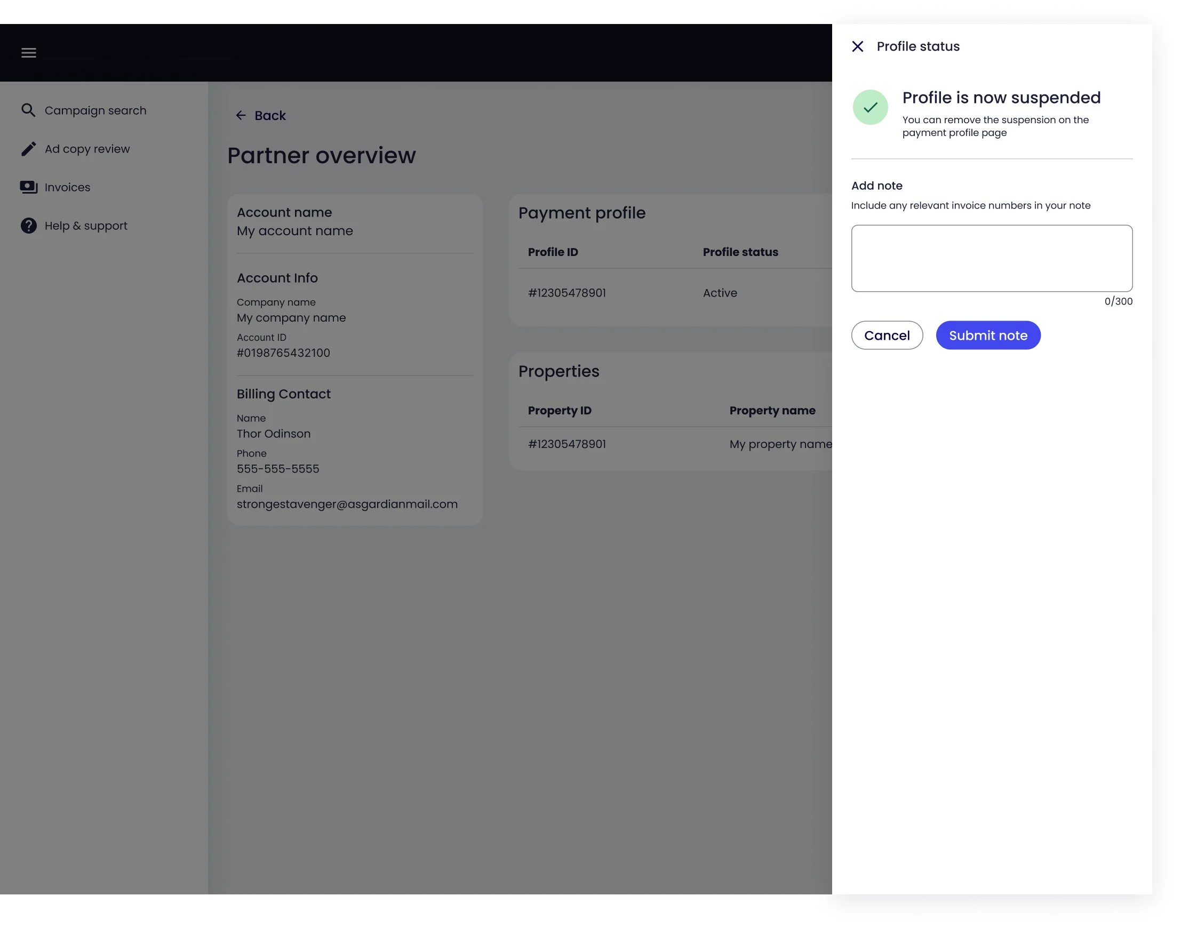
Task: Select the Account Info heading
Action: pyautogui.click(x=277, y=278)
